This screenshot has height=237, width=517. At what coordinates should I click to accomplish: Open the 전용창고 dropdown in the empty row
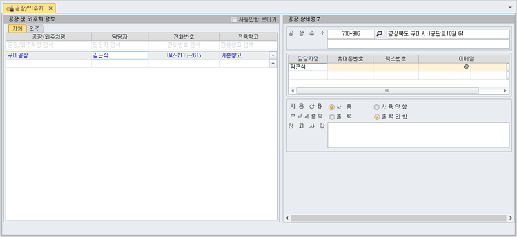click(x=273, y=64)
